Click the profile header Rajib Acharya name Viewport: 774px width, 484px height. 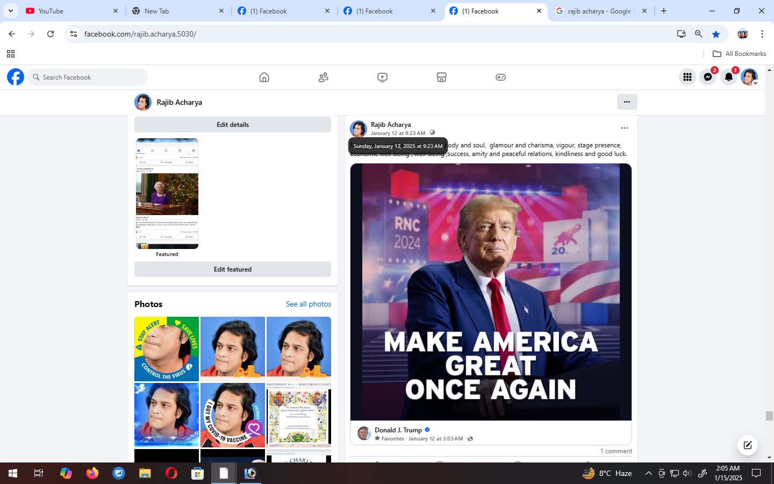pos(180,102)
